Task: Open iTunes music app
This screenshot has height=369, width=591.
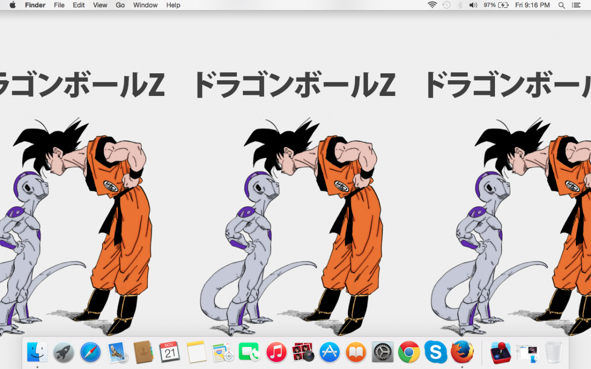Action: (x=276, y=352)
